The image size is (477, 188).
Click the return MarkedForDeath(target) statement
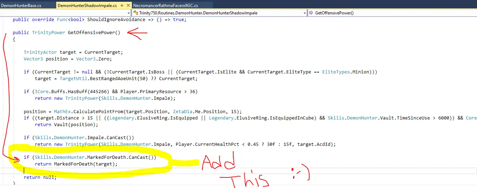(x=76, y=164)
